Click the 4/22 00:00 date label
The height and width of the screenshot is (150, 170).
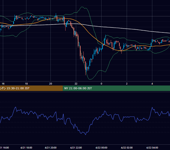[101, 147]
